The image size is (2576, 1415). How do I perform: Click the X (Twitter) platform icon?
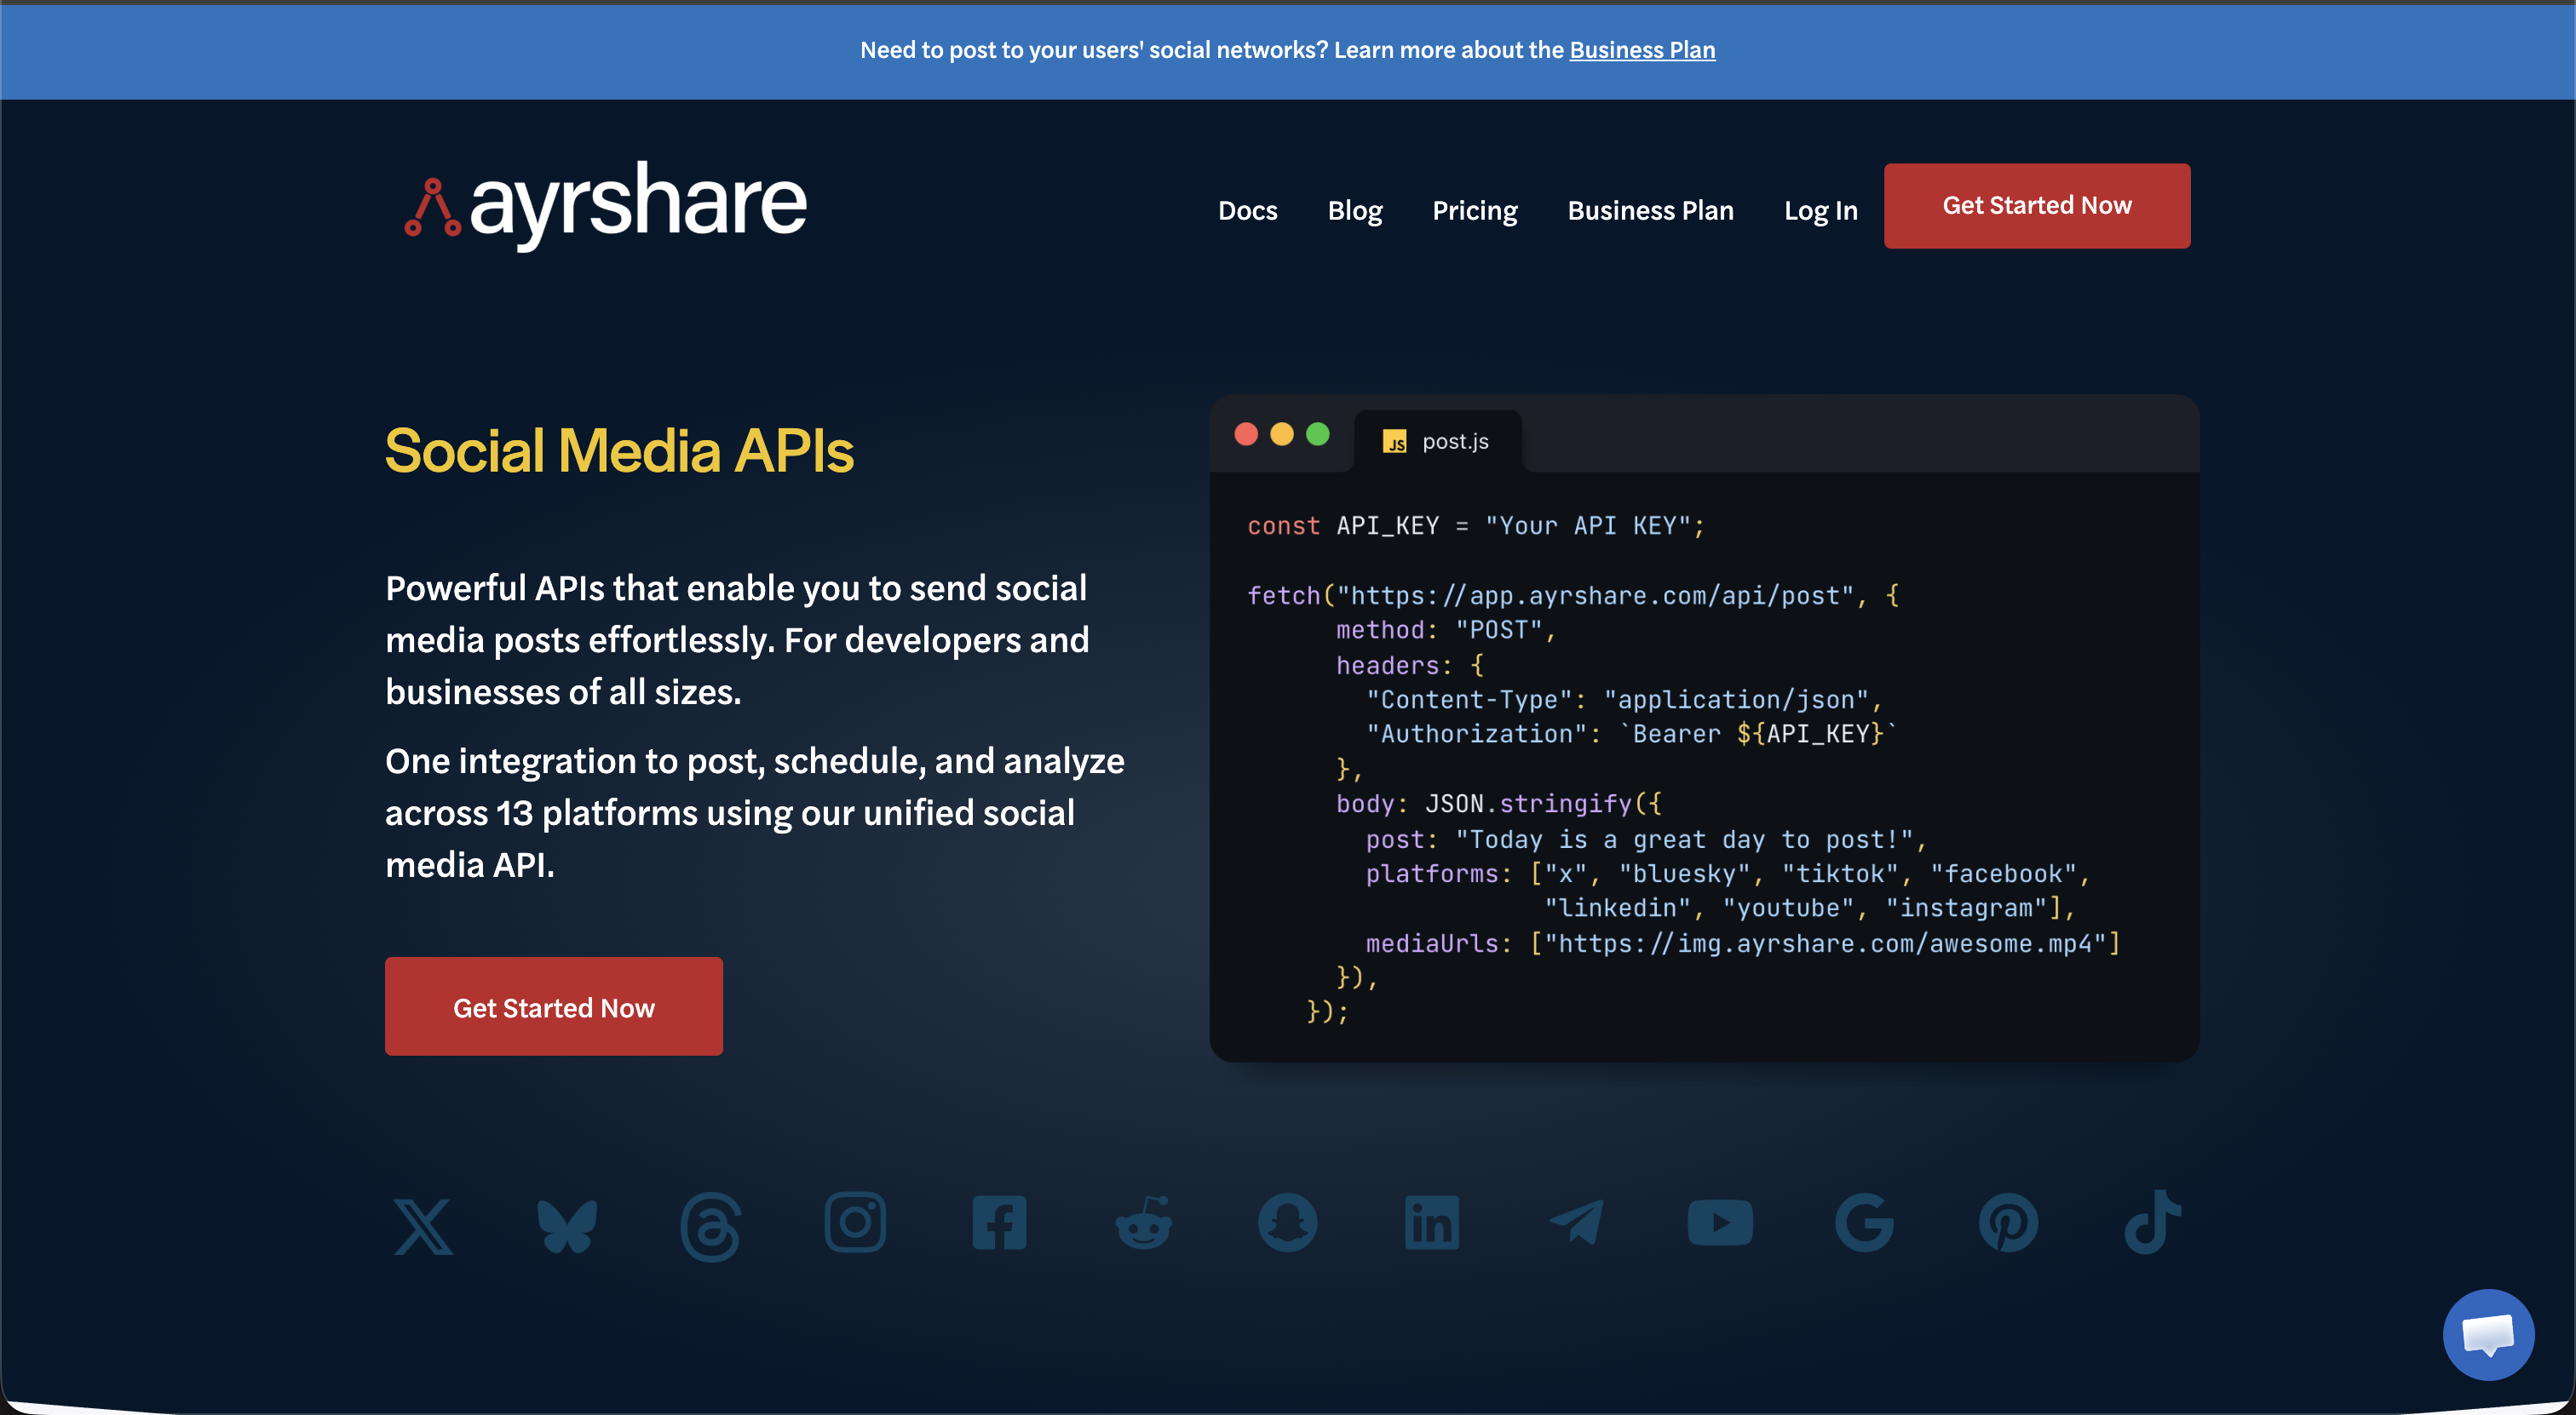[423, 1225]
